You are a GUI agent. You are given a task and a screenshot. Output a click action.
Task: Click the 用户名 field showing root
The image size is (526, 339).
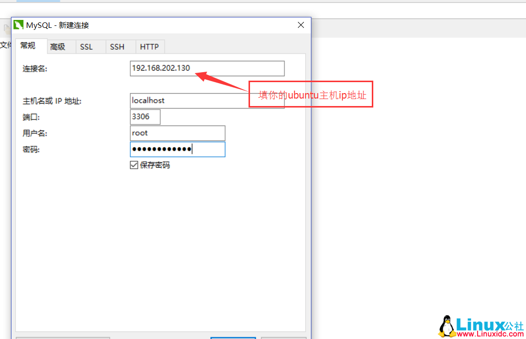pyautogui.click(x=178, y=133)
